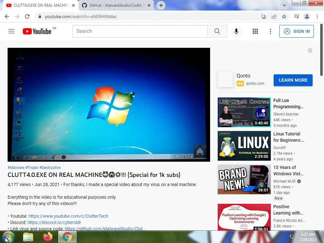Switch to the GitHub MalwareStudio/Clutt4 tab
This screenshot has height=243, width=324.
pyautogui.click(x=116, y=5)
